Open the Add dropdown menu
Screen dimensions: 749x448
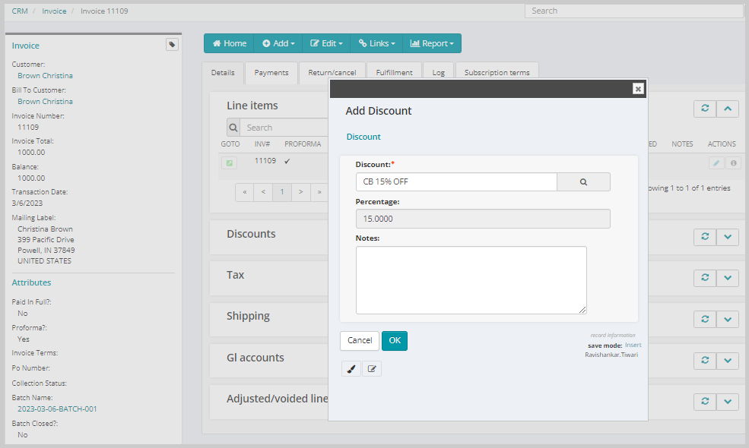tap(278, 43)
